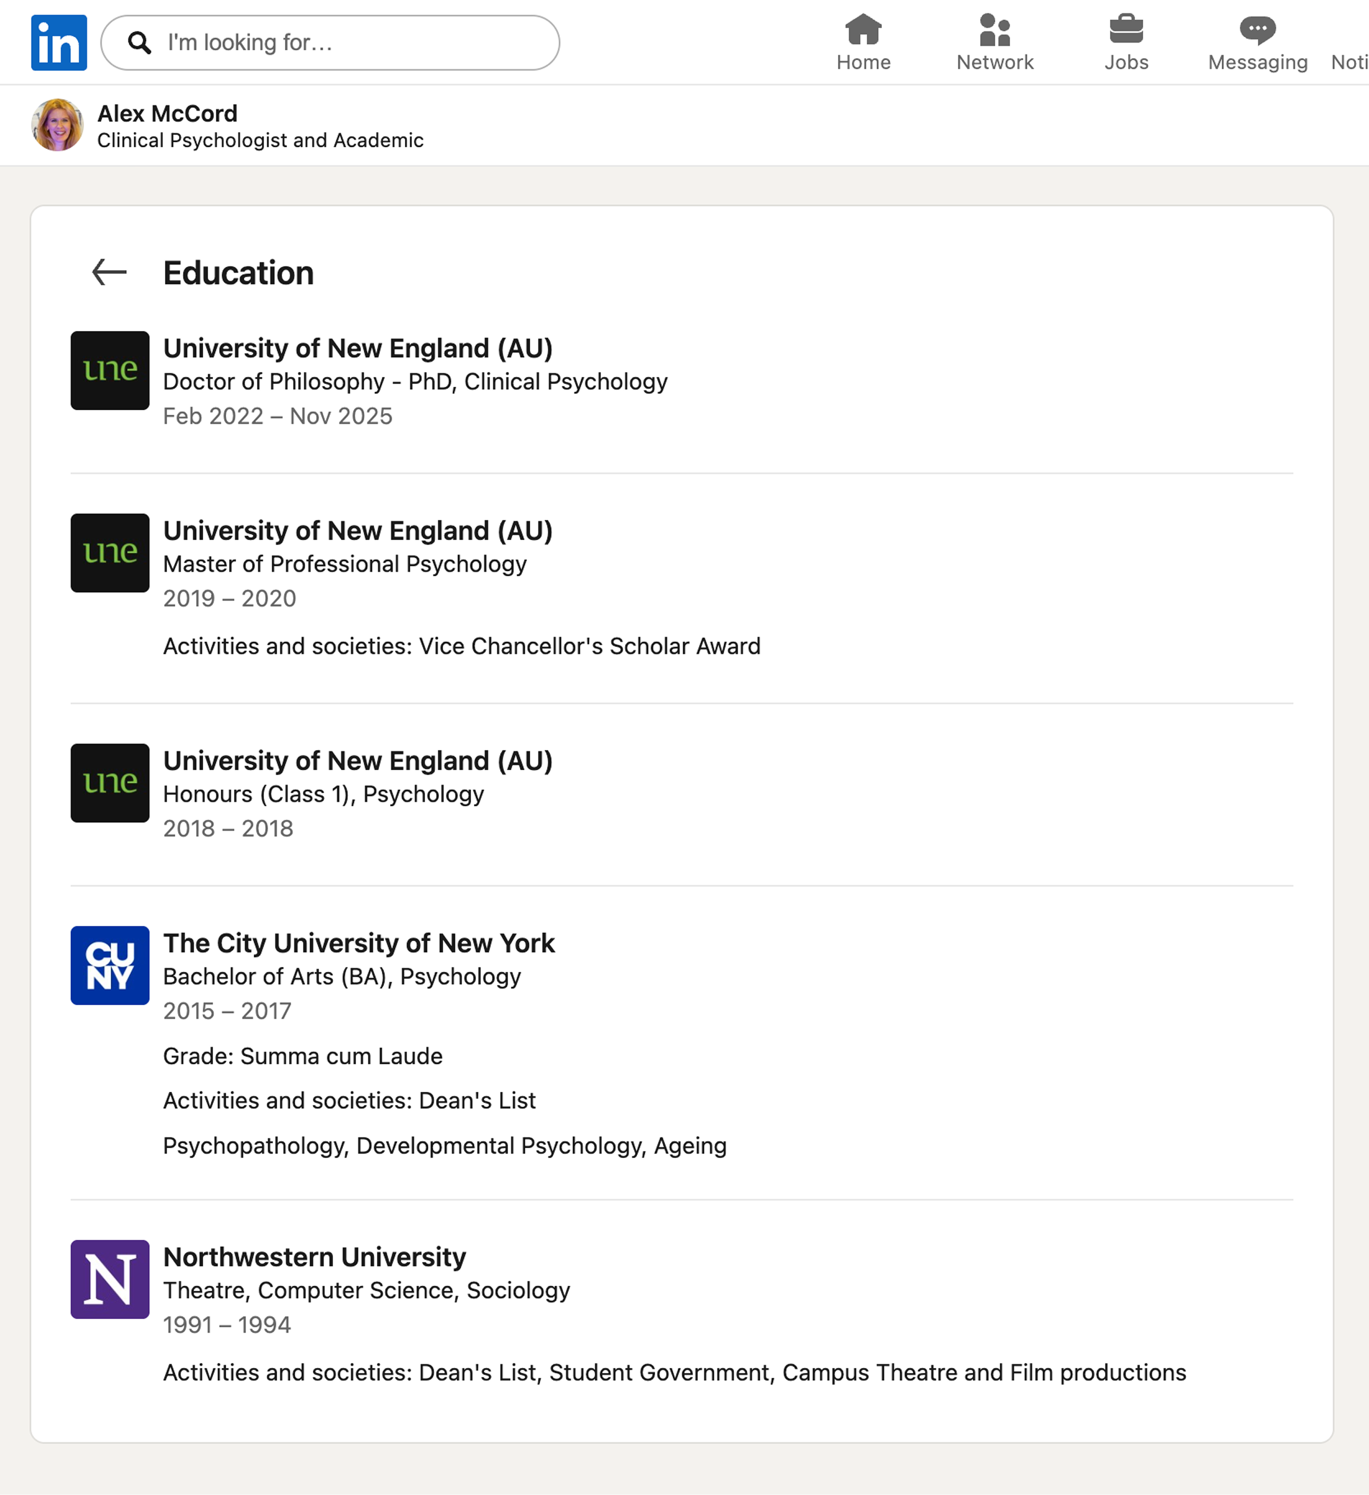Click the Northwestern University N logo

pyautogui.click(x=110, y=1279)
